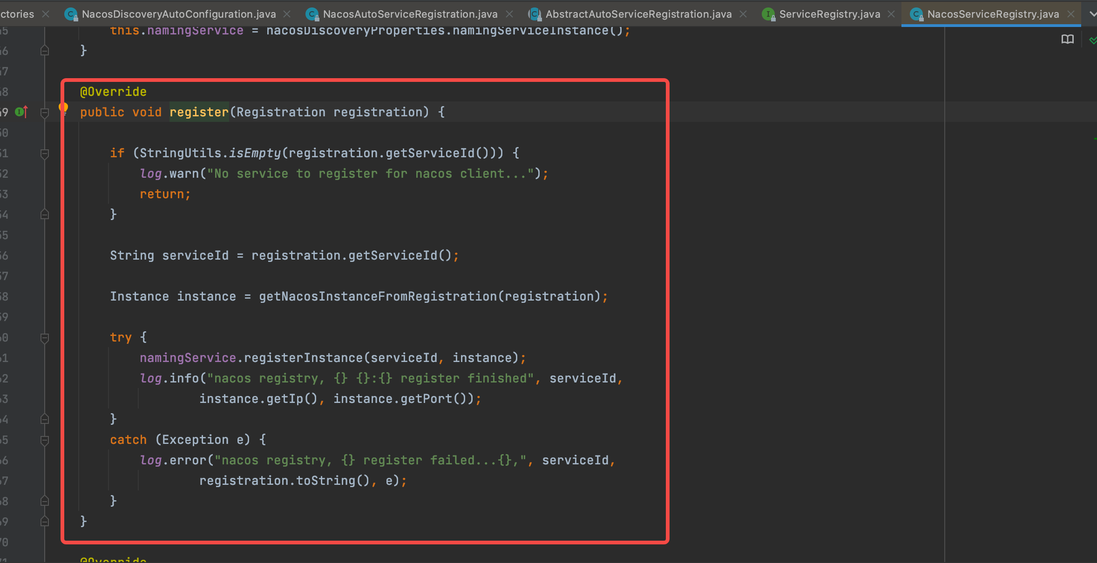Click class icon on NacosServiceRegistry.java tab
Image resolution: width=1097 pixels, height=563 pixels.
[916, 14]
